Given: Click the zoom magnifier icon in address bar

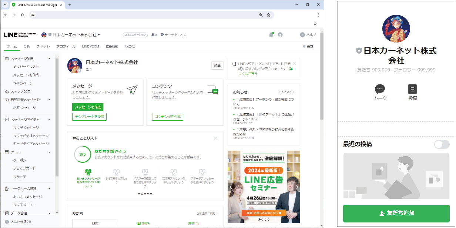Looking at the screenshot, I should pyautogui.click(x=261, y=15).
